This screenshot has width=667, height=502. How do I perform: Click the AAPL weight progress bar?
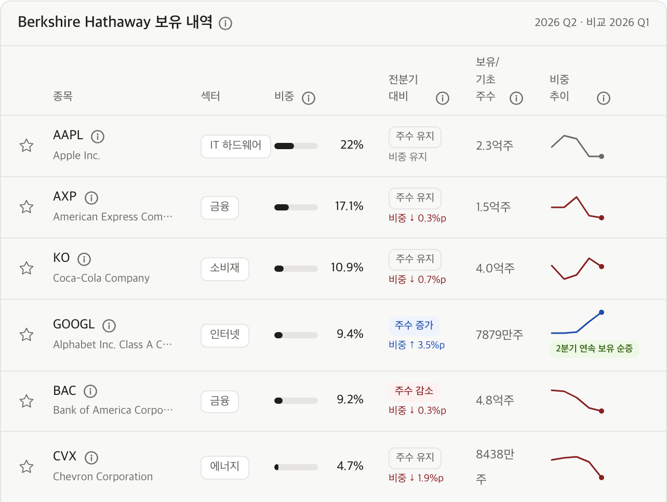[x=296, y=146]
